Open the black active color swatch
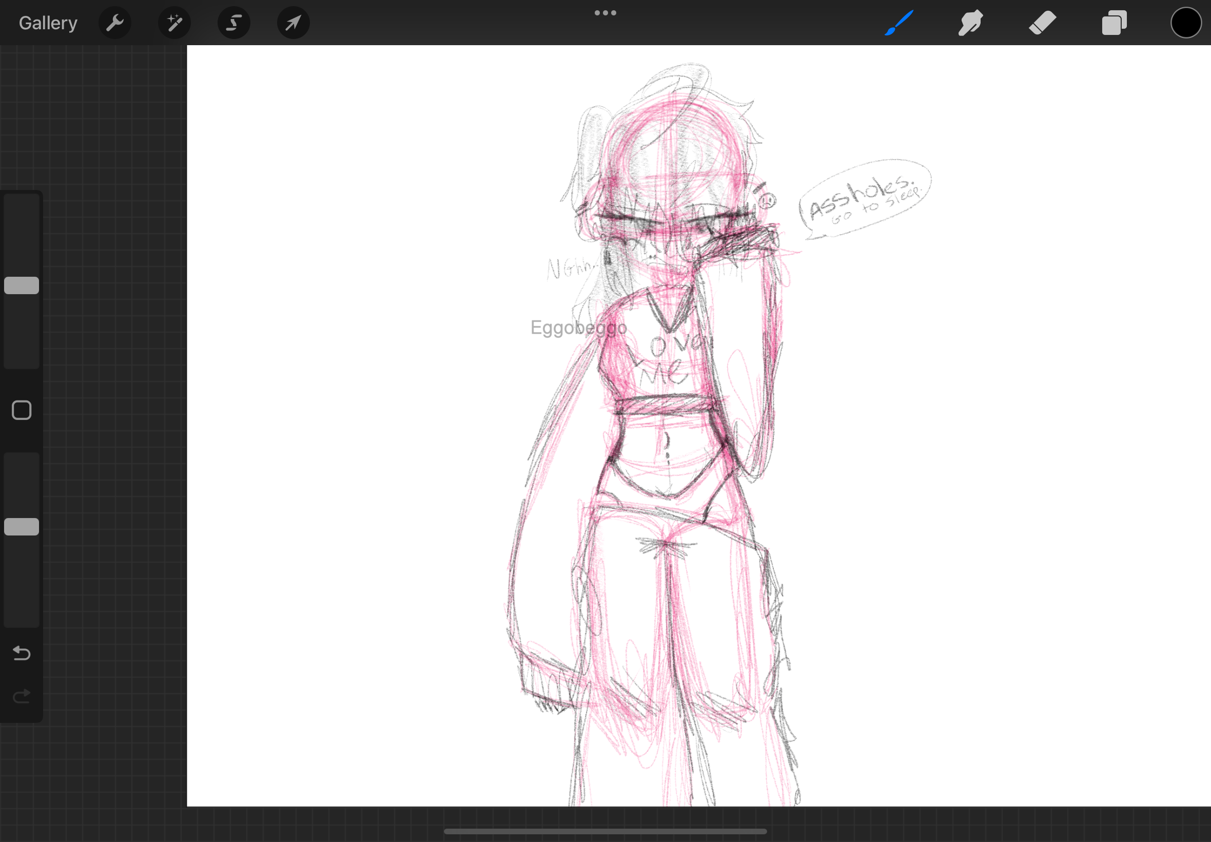Image resolution: width=1211 pixels, height=842 pixels. pos(1186,23)
